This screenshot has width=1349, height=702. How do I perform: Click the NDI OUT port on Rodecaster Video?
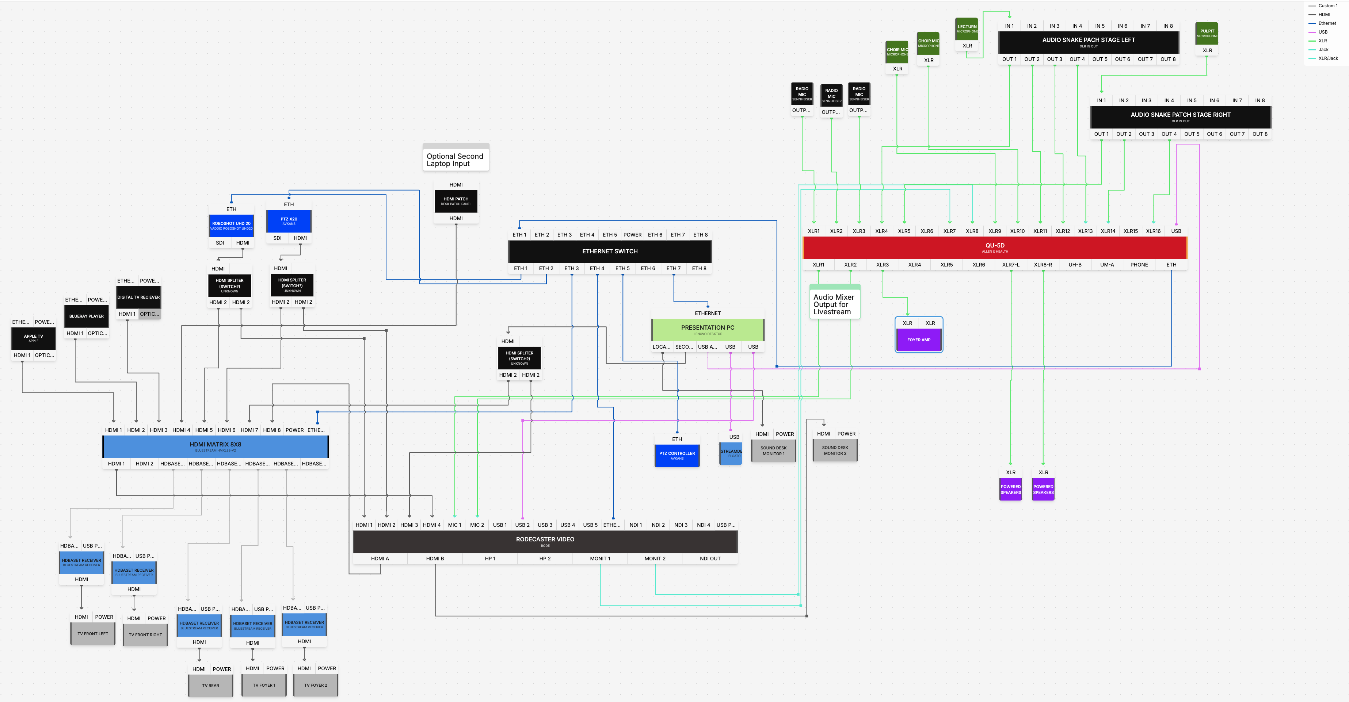tap(710, 559)
